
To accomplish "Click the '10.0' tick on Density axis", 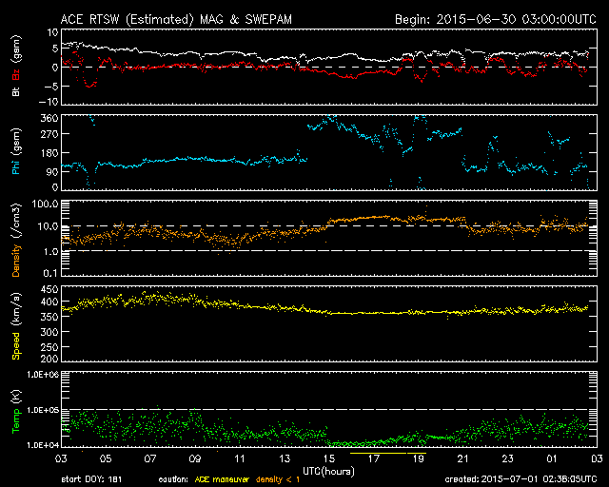I will [49, 226].
